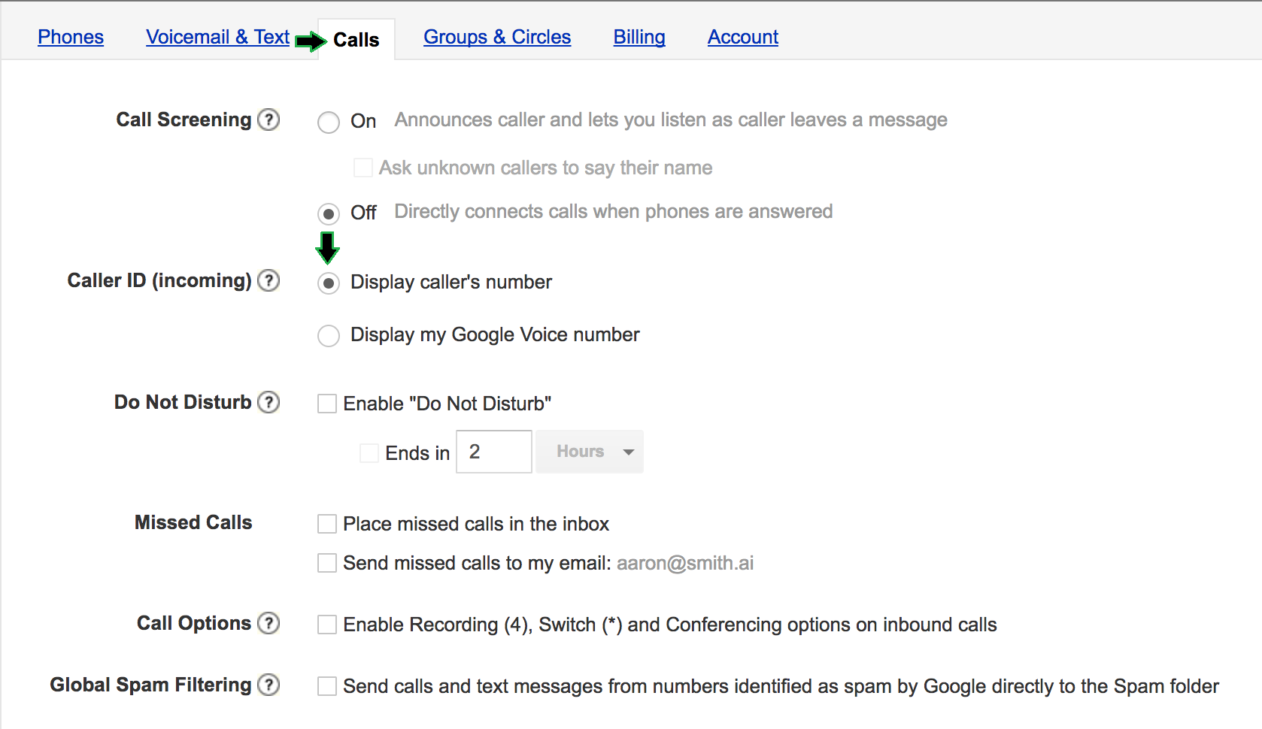Enable the Do Not Disturb checkbox

point(327,404)
